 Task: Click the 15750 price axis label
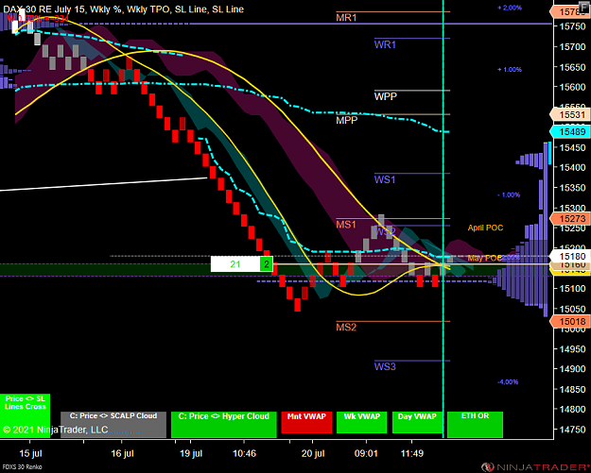(572, 26)
